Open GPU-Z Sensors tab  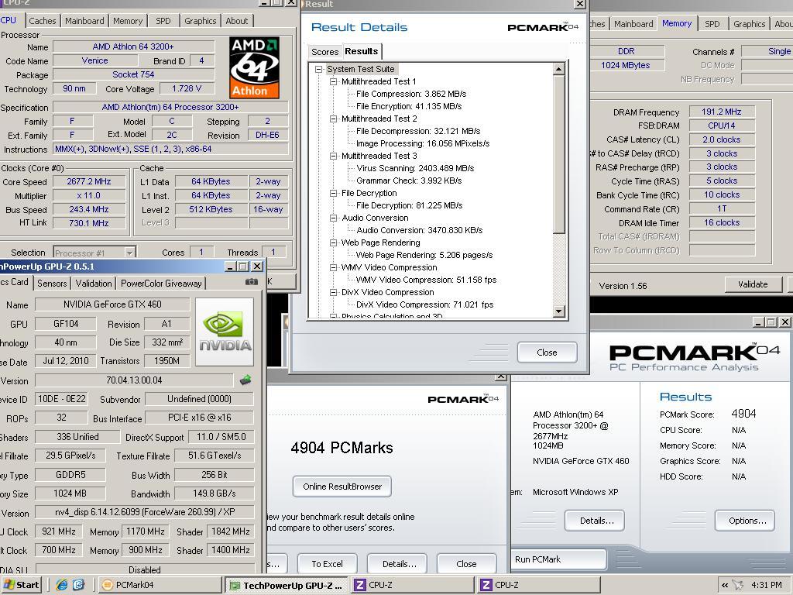coord(52,284)
